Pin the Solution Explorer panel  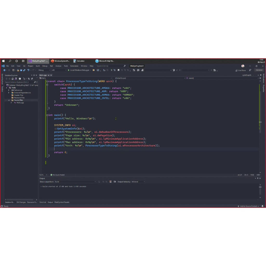(x=34, y=75)
